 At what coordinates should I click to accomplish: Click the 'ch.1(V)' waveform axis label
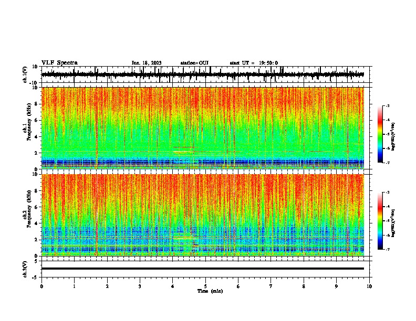pyautogui.click(x=25, y=74)
